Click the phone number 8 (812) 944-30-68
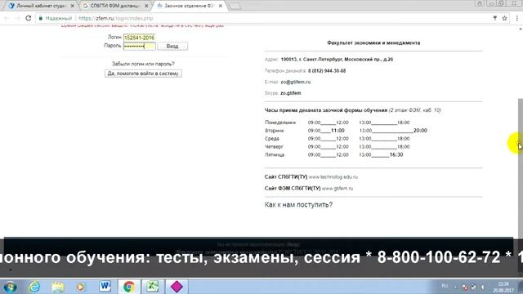523x294 pixels. 327,71
